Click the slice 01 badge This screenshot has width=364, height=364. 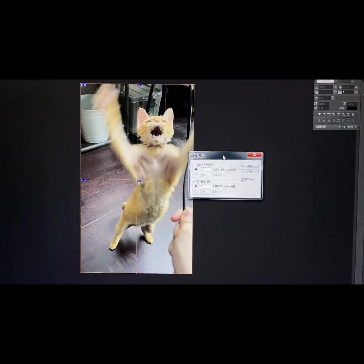pyautogui.click(x=84, y=85)
